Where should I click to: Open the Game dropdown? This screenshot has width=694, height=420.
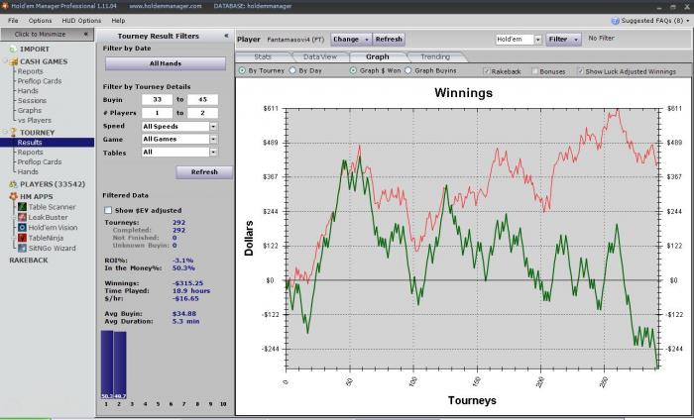[x=213, y=140]
